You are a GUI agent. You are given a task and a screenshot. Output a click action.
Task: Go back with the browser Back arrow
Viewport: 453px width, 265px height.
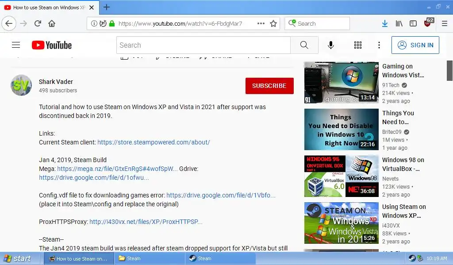(x=9, y=23)
